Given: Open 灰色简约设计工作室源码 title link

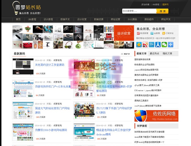Looking at the screenshot, I should click(x=50, y=65).
